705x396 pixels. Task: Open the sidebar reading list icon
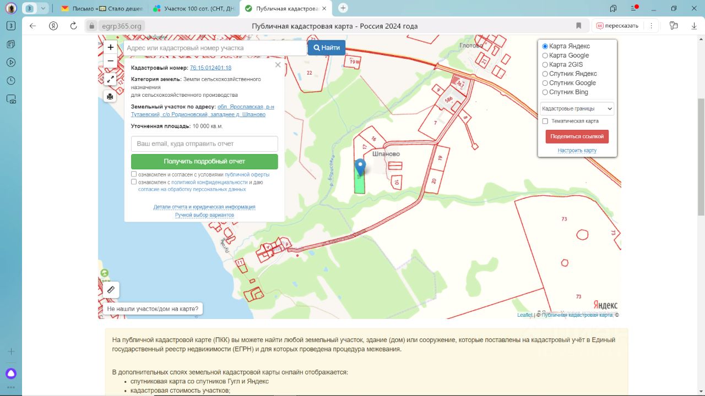11,44
